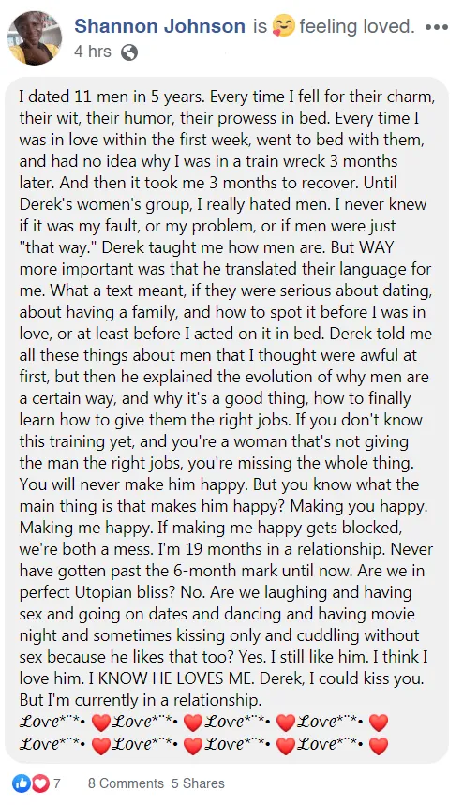Click the last red heart in bottom Love row
This screenshot has width=463, height=805.
pyautogui.click(x=379, y=745)
